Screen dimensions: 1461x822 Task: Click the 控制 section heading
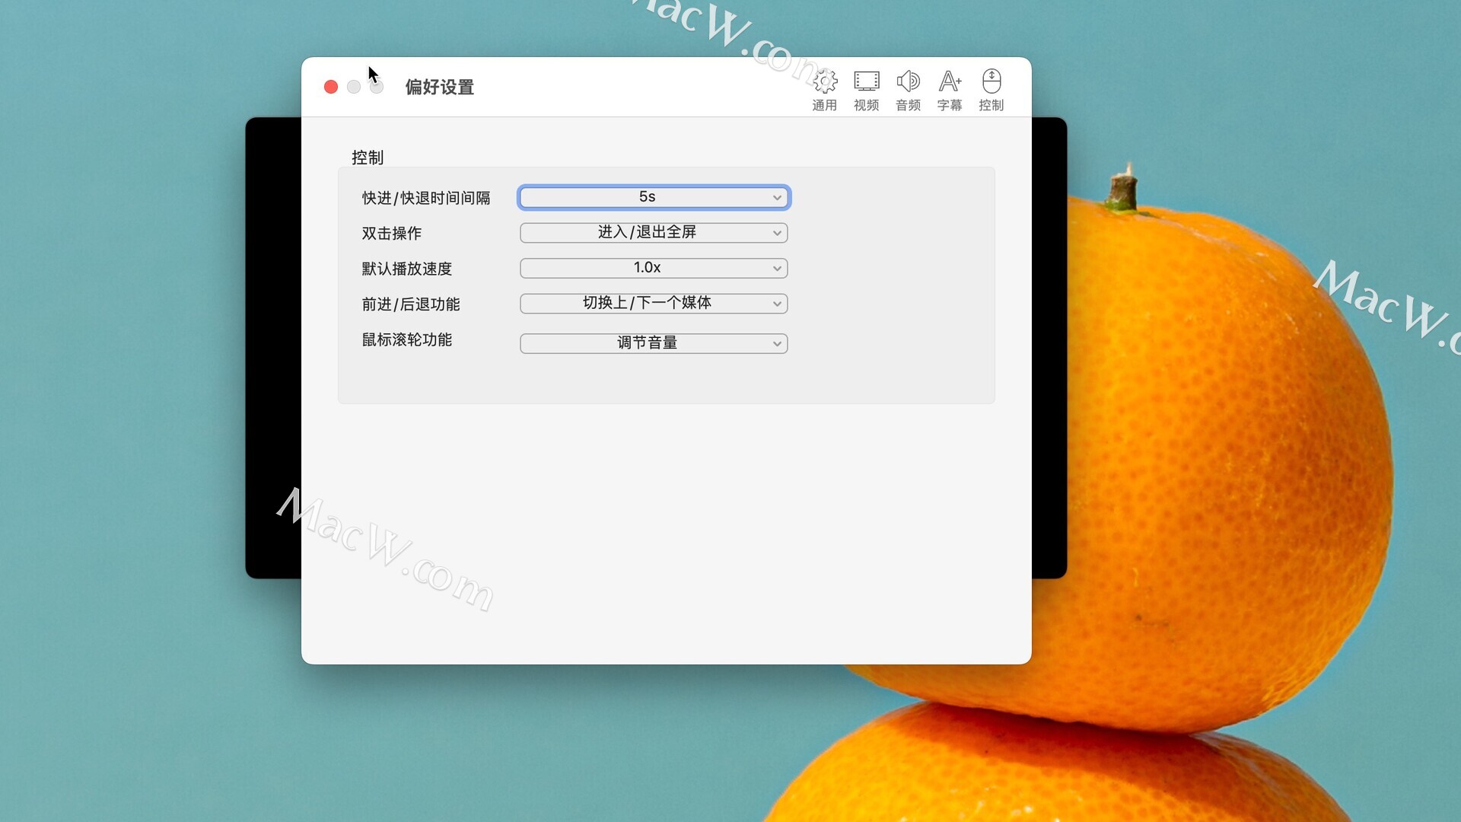368,158
